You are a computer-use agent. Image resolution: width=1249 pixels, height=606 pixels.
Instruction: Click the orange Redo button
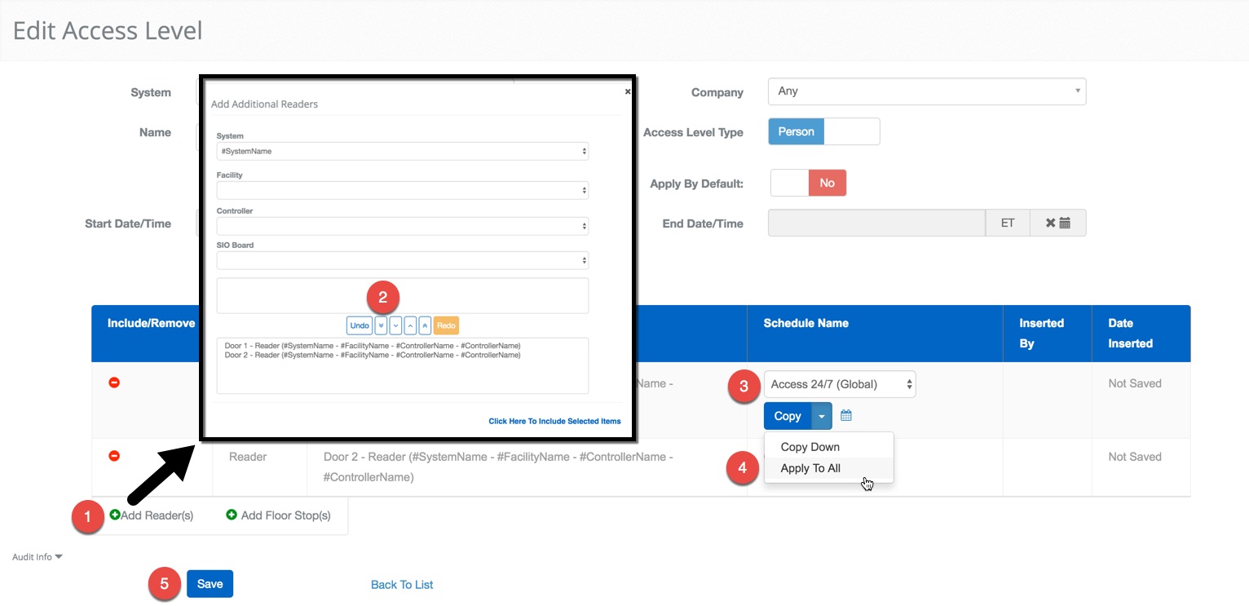(x=446, y=325)
